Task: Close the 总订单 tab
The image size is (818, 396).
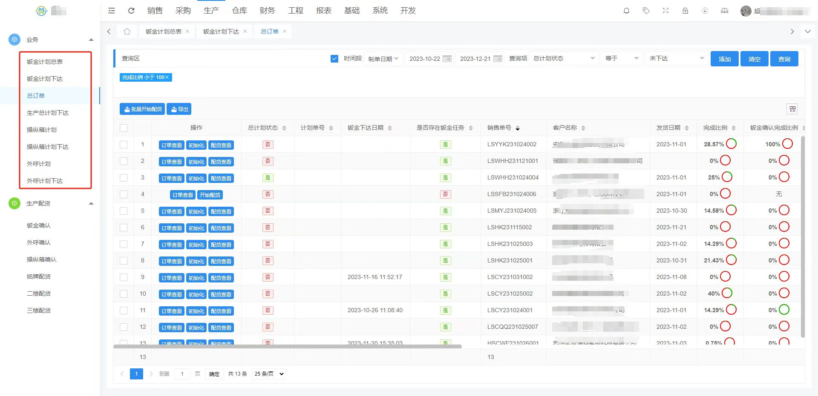Action: 285,31
